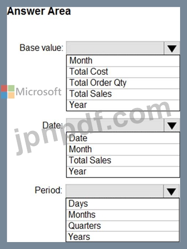187x249 pixels.
Task: Choose Total Cost option
Action: 123,72
